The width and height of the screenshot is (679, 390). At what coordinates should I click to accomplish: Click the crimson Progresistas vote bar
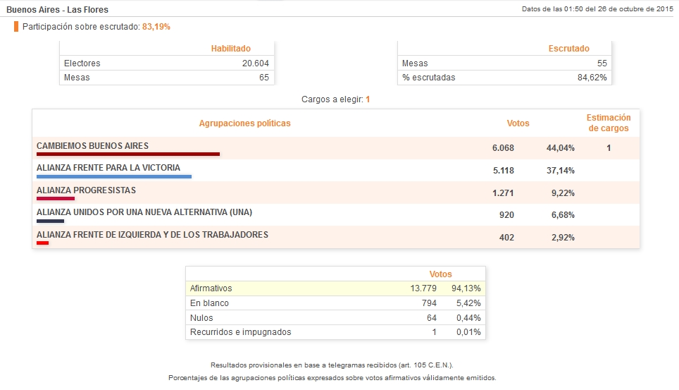[56, 199]
